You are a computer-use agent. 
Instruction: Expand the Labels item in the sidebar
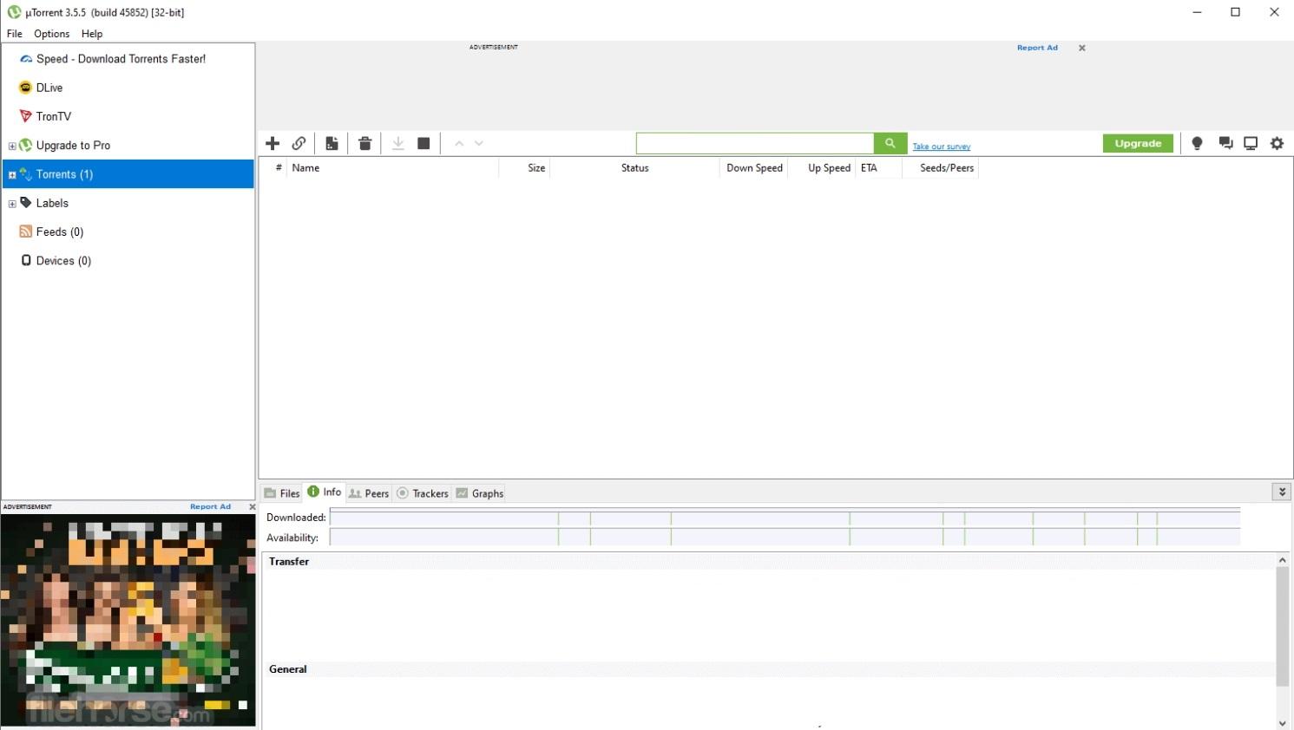[11, 203]
